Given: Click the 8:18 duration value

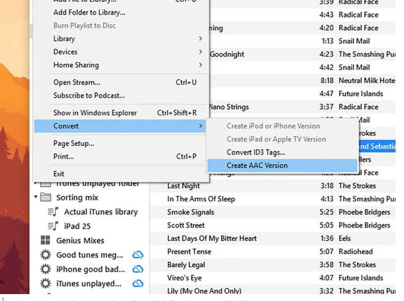Looking at the screenshot, I should (327, 81).
